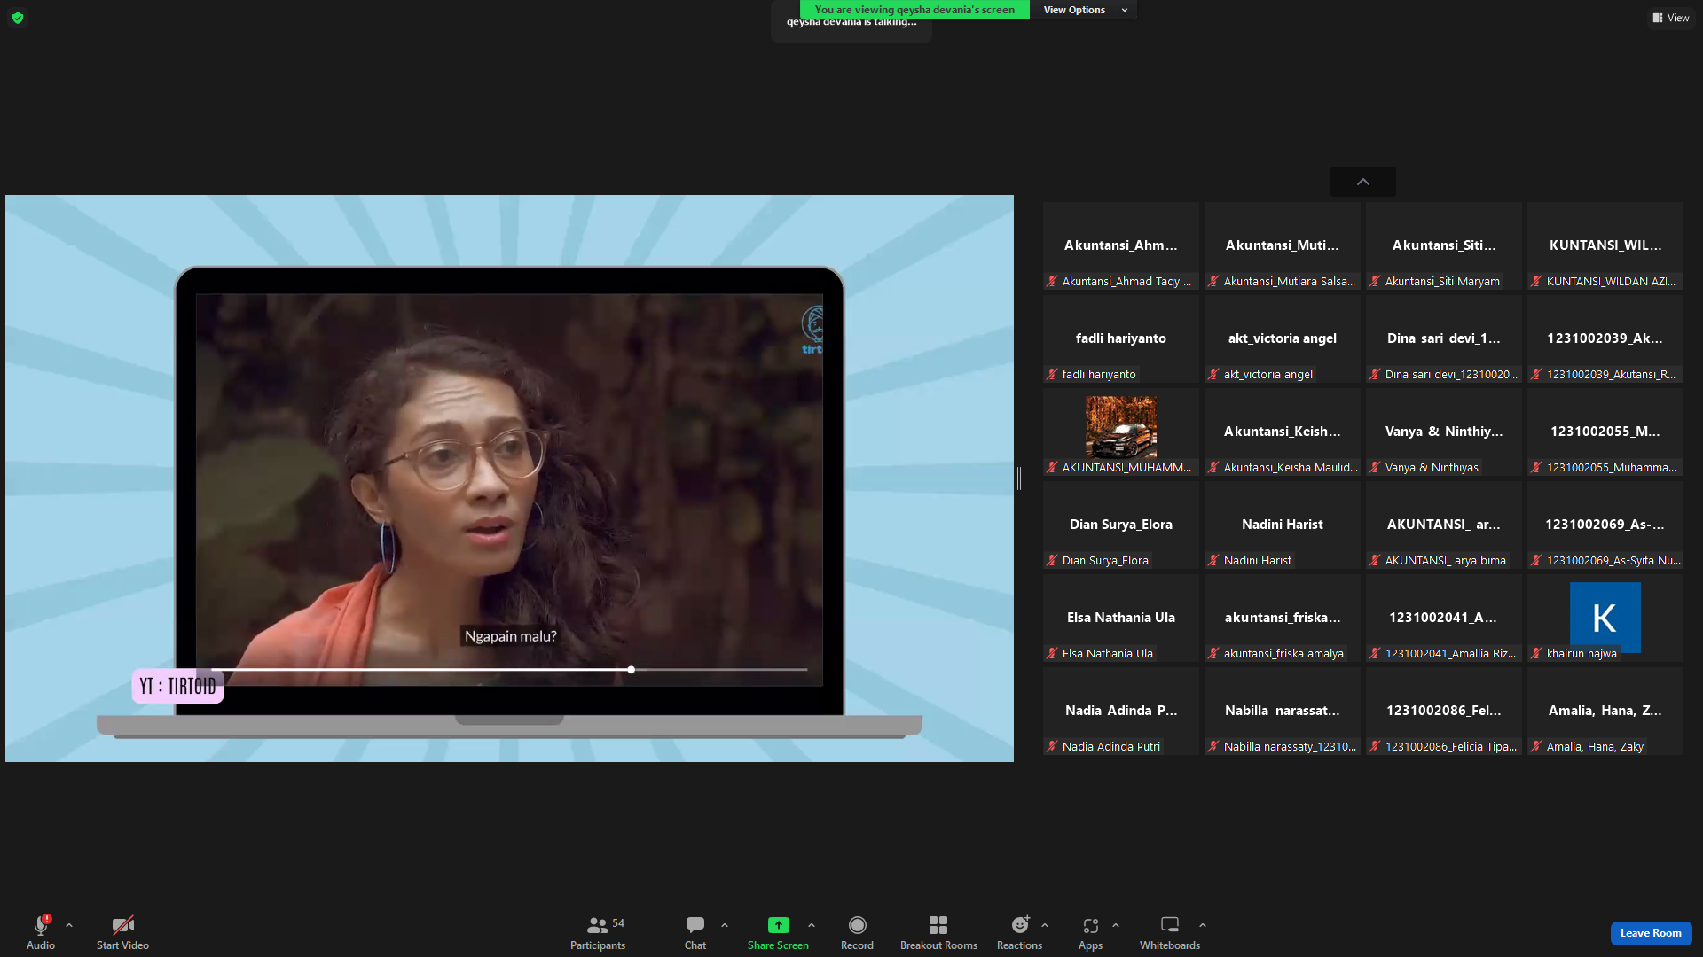This screenshot has width=1703, height=957.
Task: Click the video progress slider handle
Action: click(631, 670)
